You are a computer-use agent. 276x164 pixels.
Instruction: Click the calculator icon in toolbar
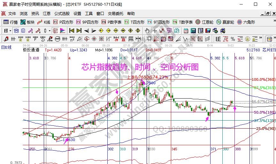[193, 31]
